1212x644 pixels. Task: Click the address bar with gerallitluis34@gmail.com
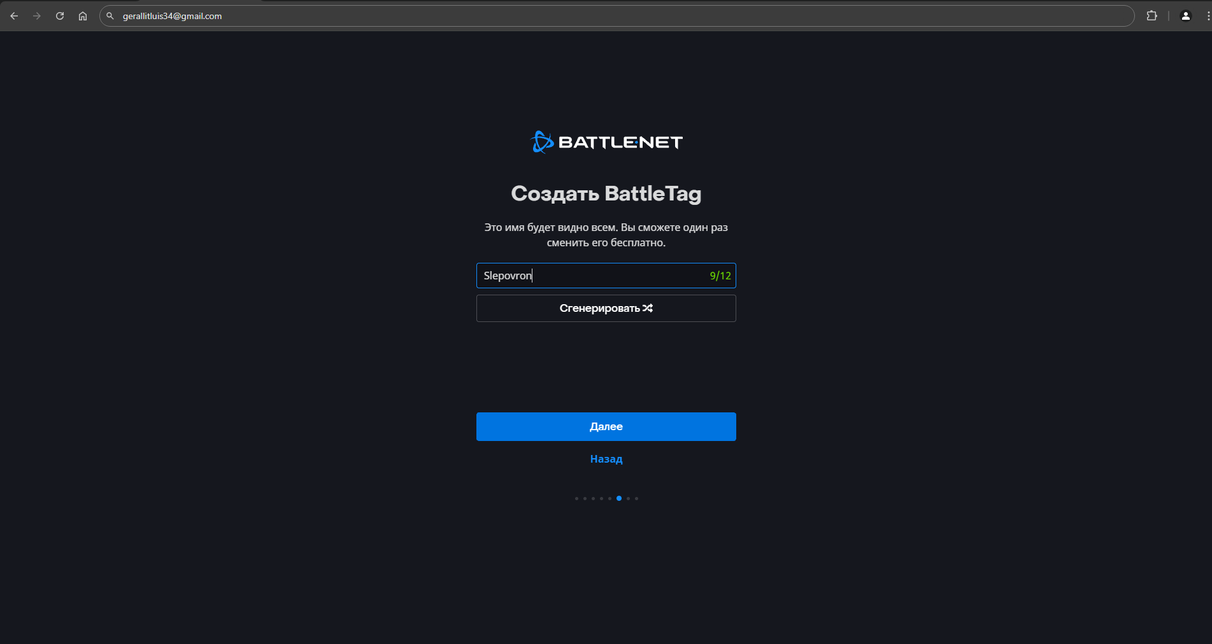[617, 16]
